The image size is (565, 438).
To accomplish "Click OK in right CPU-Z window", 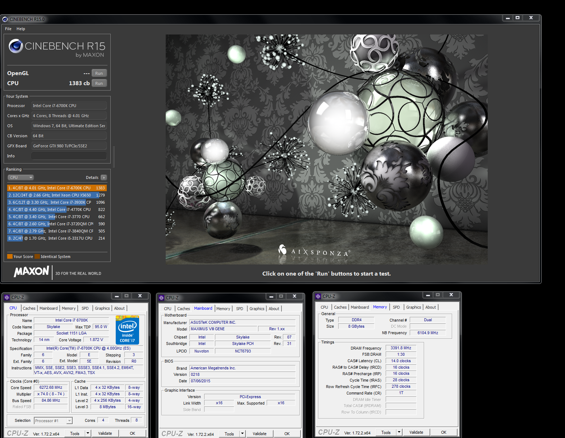I will click(x=444, y=433).
